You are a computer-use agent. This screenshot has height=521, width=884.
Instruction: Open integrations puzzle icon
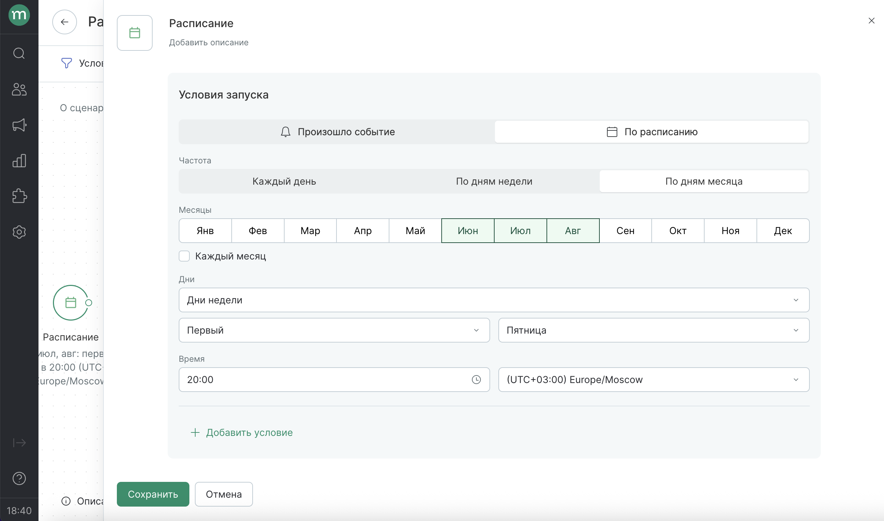(x=19, y=196)
